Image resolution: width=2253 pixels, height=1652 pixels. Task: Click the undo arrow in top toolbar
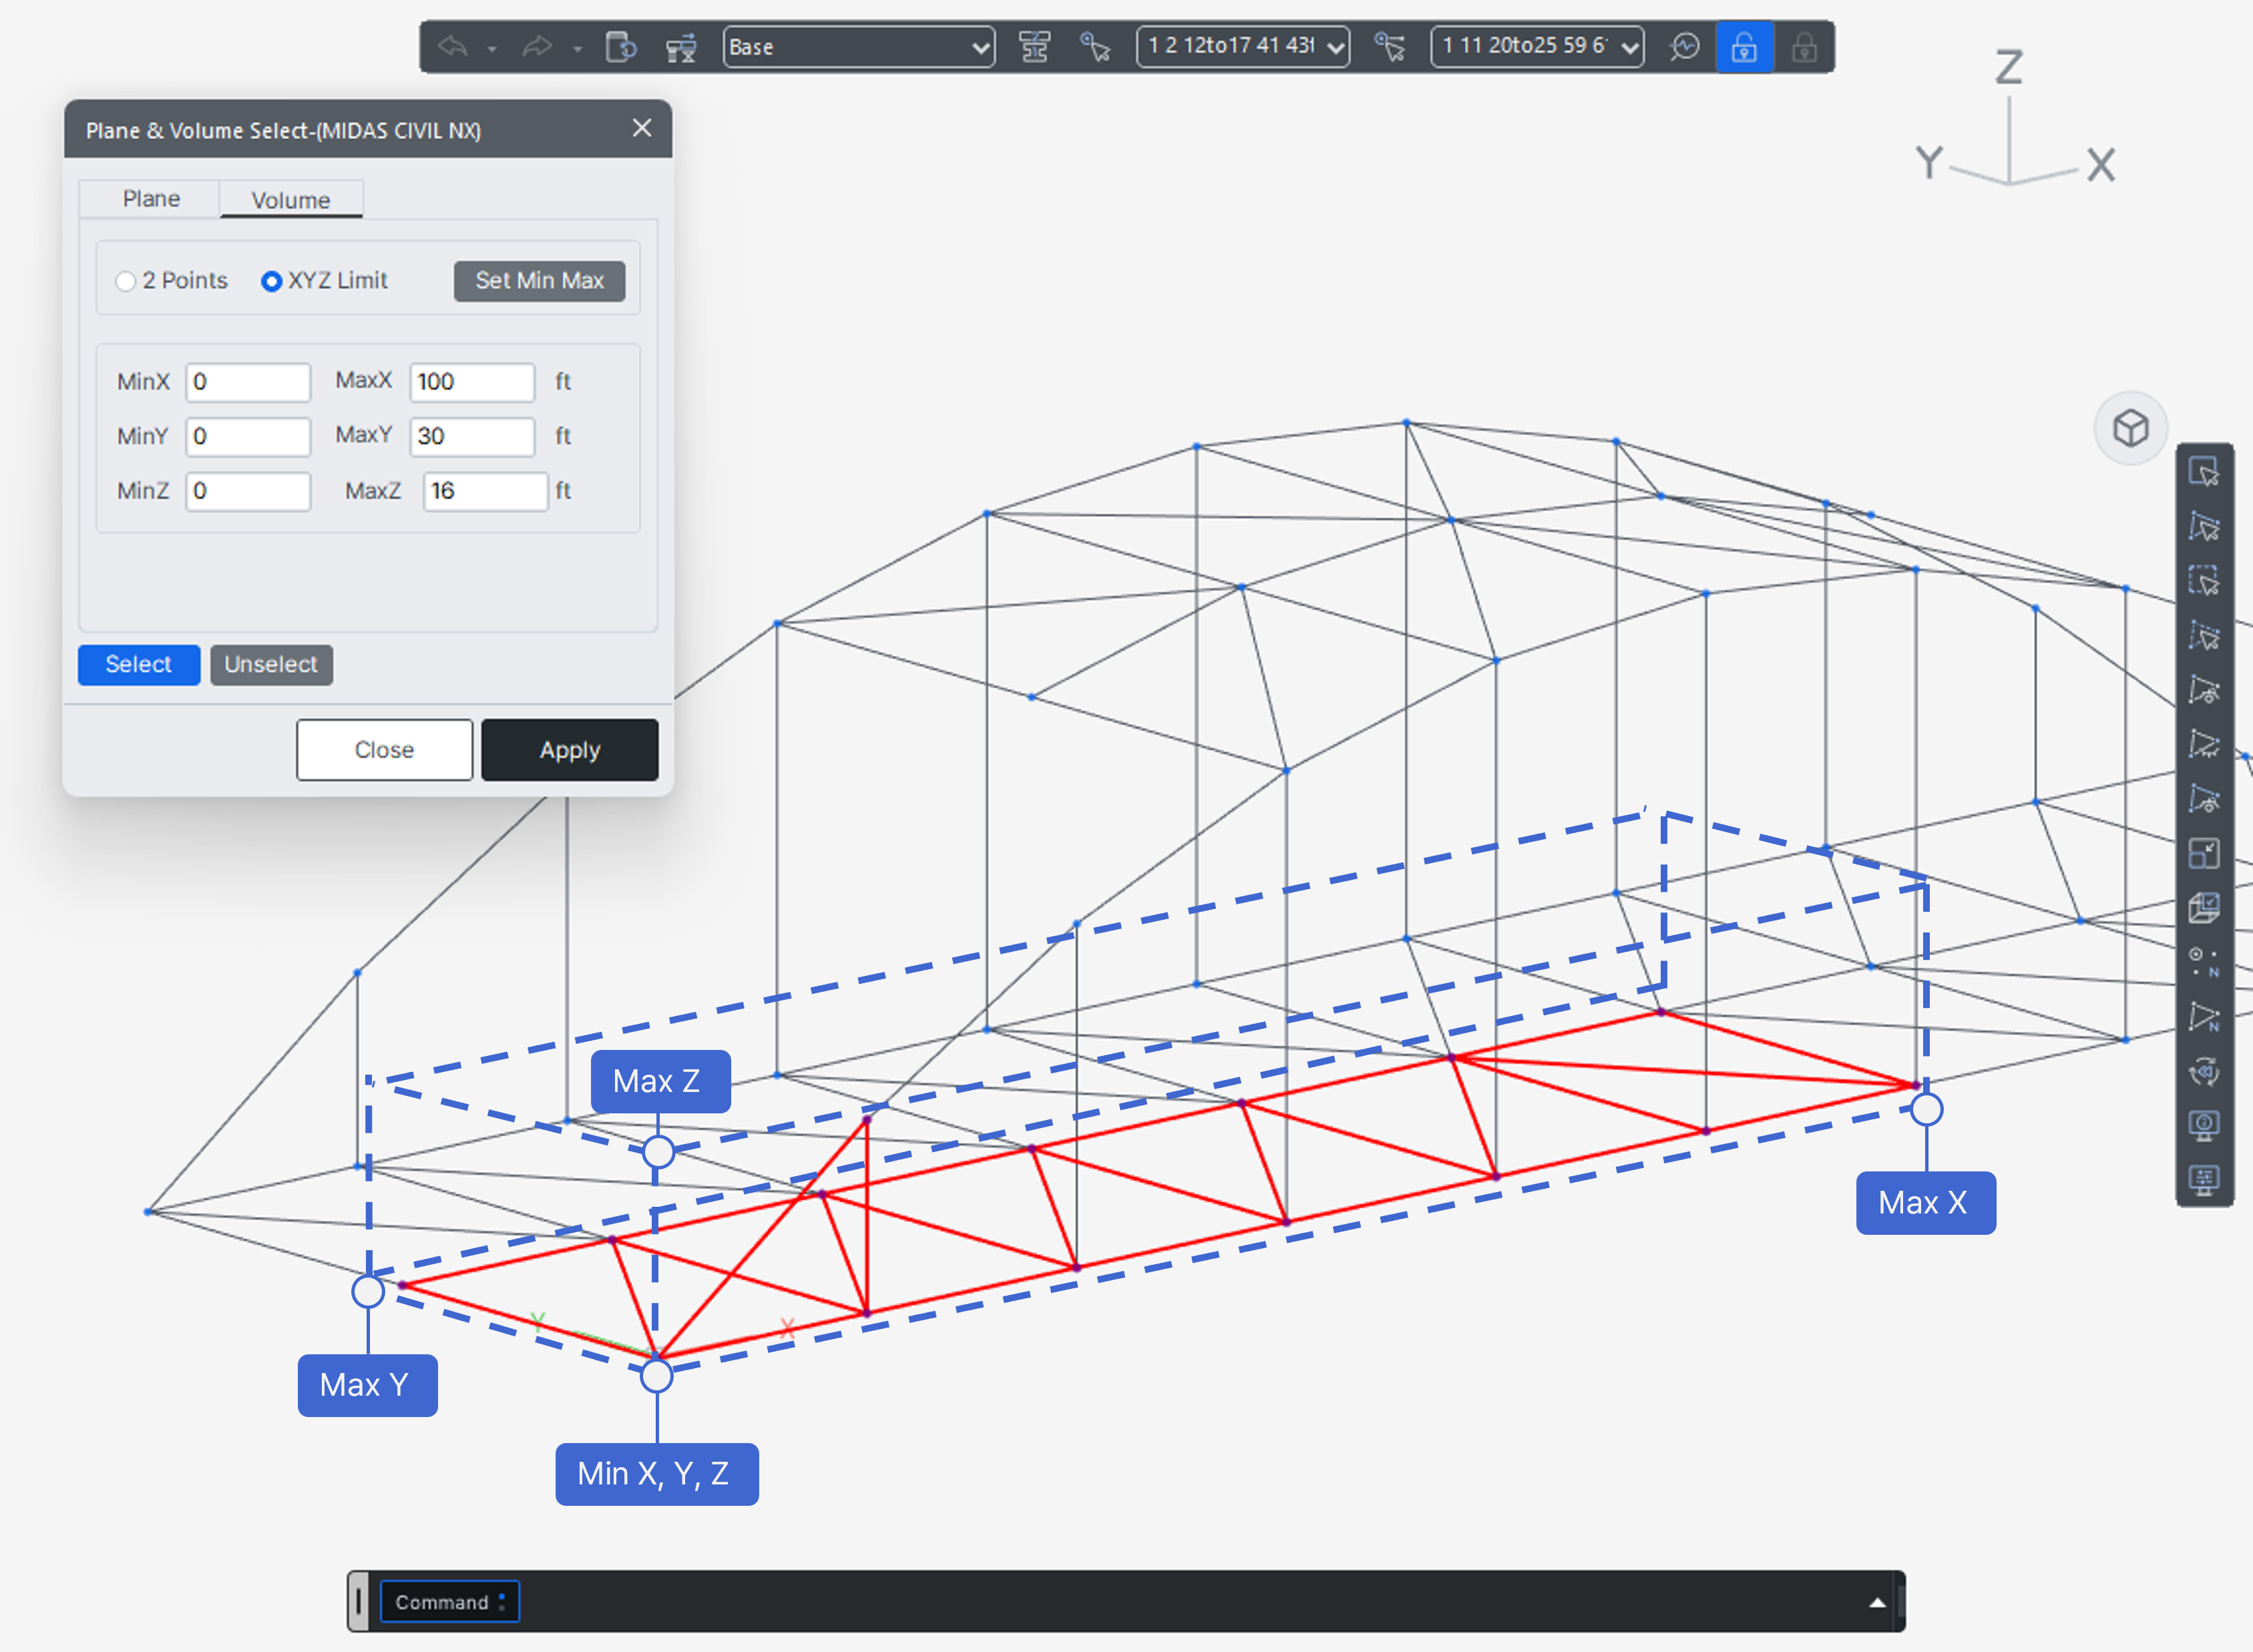[x=453, y=46]
